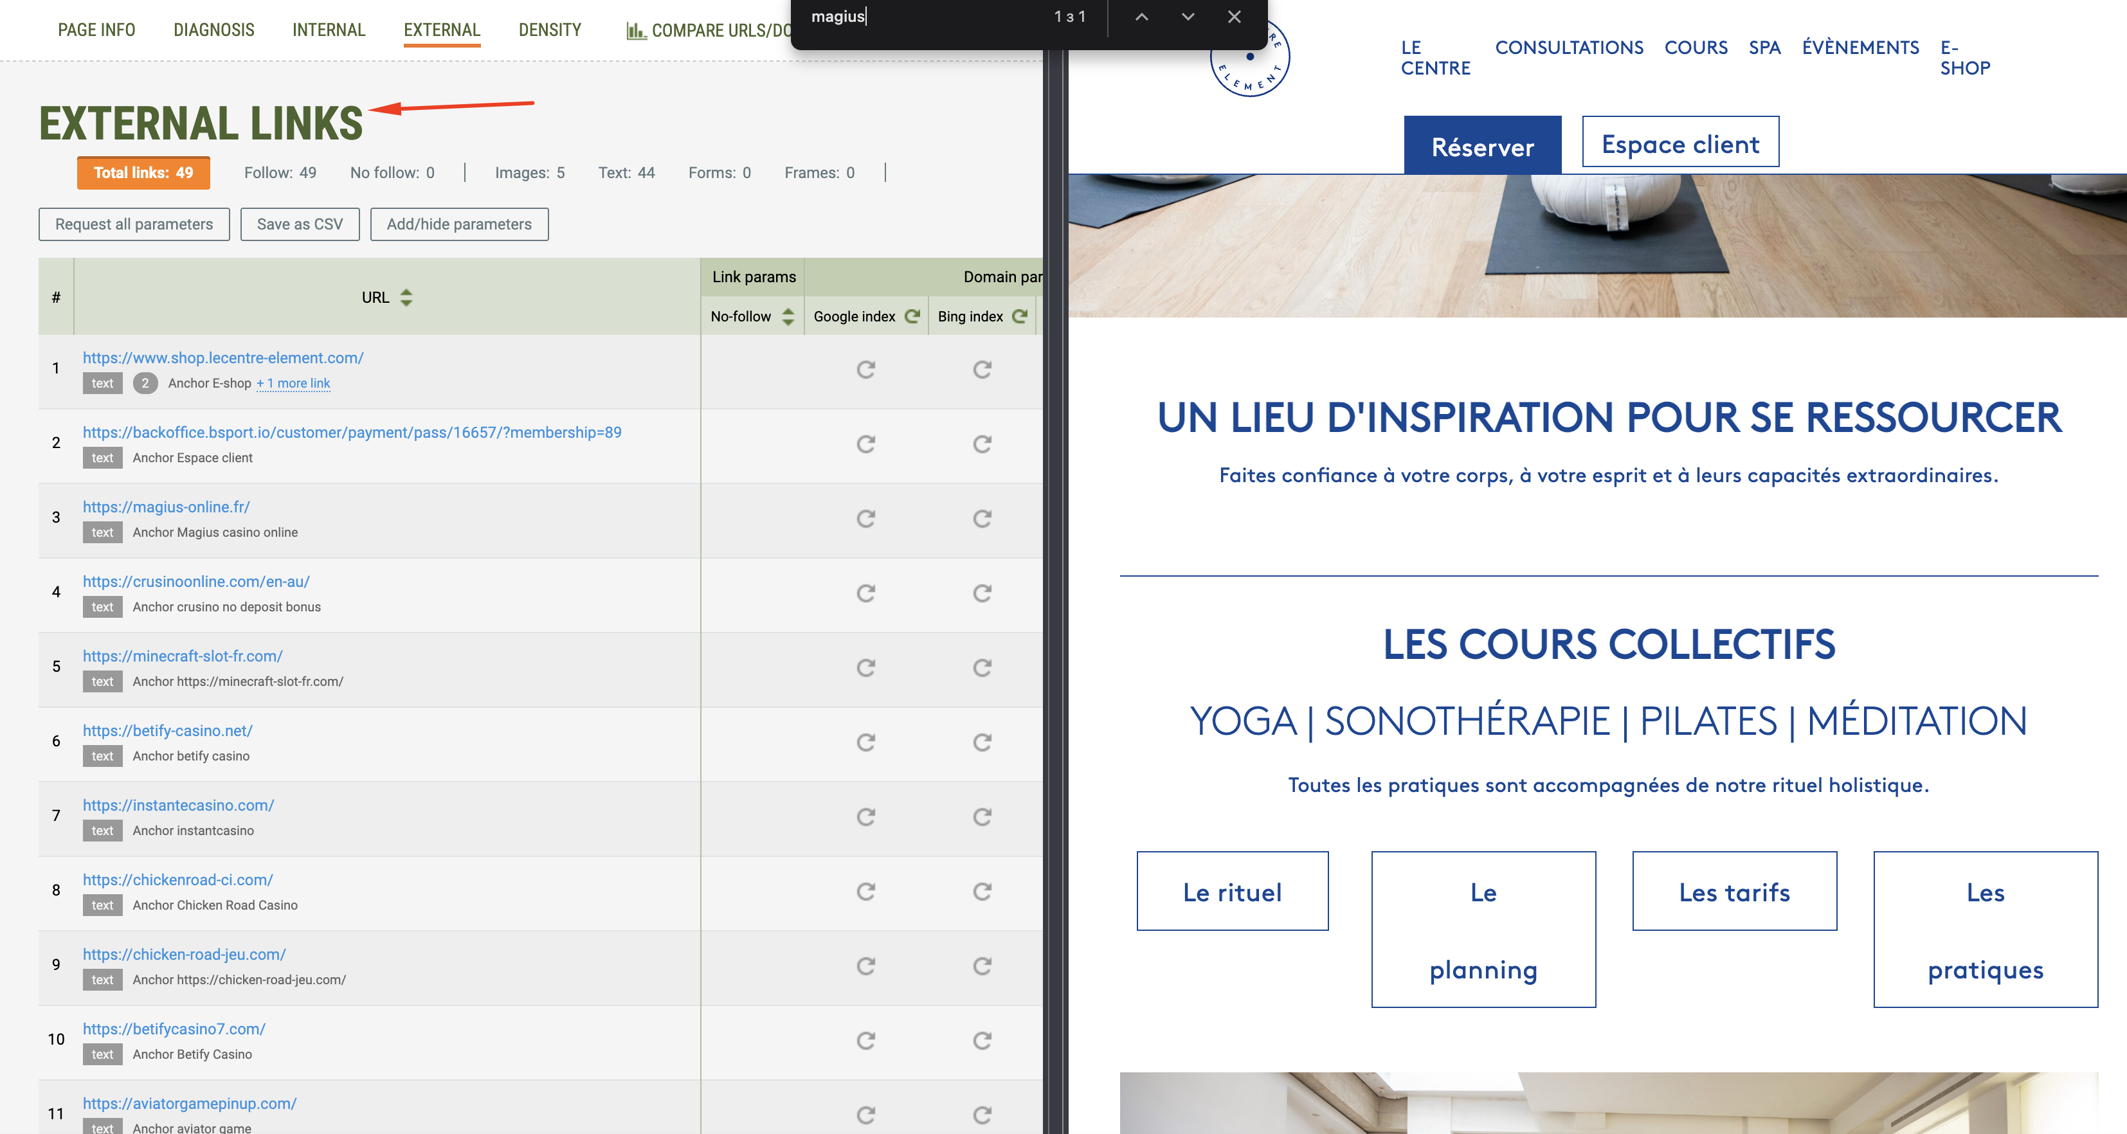Open the Diagnosis tab

point(214,30)
